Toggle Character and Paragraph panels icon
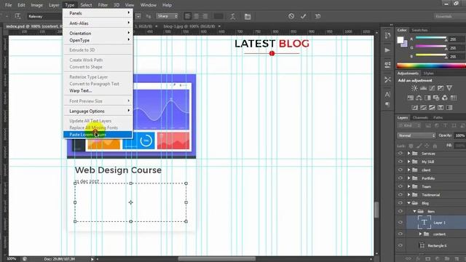Image resolution: width=466 pixels, height=262 pixels. (x=248, y=16)
